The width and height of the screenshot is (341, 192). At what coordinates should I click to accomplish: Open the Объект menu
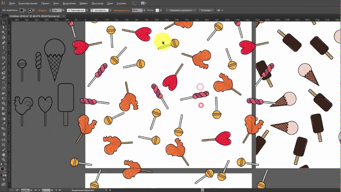(45, 3)
